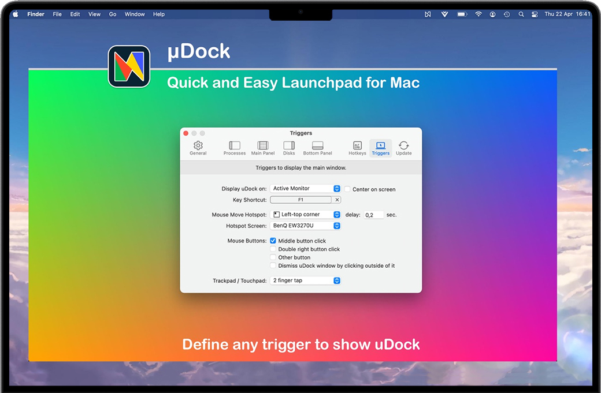The width and height of the screenshot is (601, 393).
Task: Open the Help menu
Action: [159, 14]
